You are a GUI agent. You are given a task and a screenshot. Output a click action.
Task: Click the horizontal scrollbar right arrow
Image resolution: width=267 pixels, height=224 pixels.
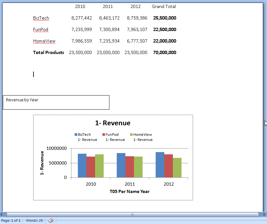pos(264,214)
